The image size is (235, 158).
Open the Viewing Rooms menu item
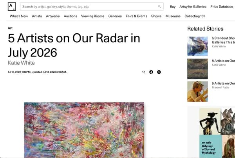tap(93, 16)
